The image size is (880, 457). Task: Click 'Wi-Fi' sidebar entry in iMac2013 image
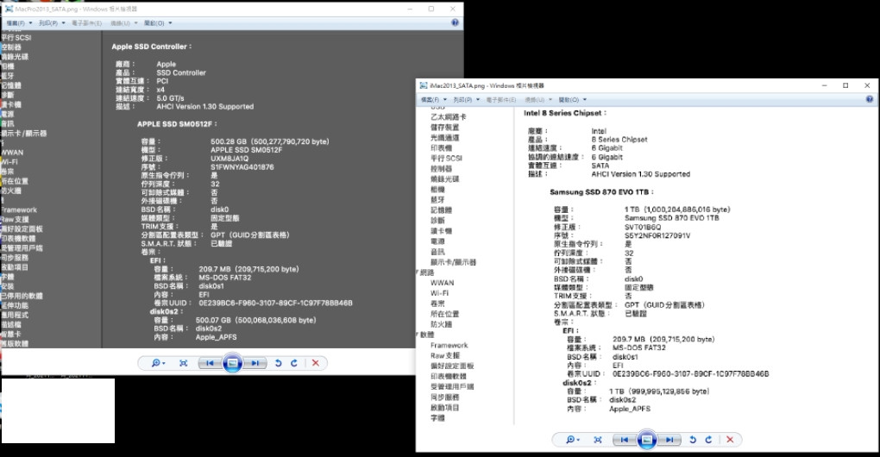point(439,293)
